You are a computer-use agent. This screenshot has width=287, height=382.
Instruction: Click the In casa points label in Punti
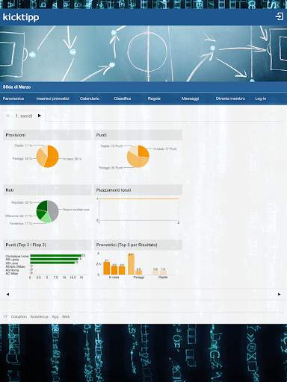pos(165,148)
